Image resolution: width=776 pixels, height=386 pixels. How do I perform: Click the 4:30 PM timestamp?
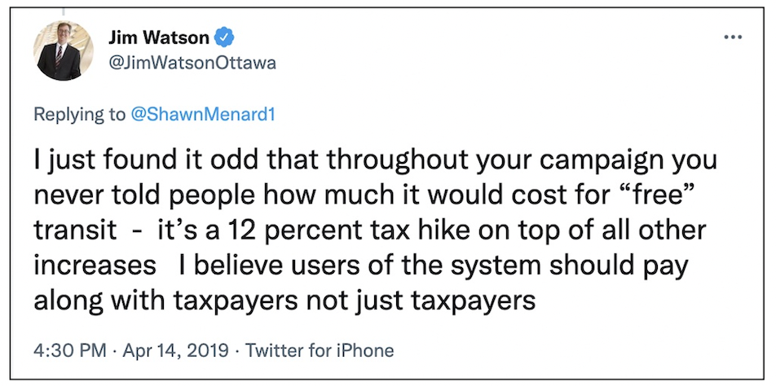(70, 351)
